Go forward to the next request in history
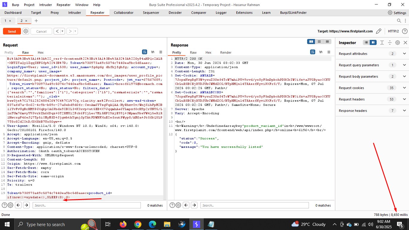 tap(70, 31)
